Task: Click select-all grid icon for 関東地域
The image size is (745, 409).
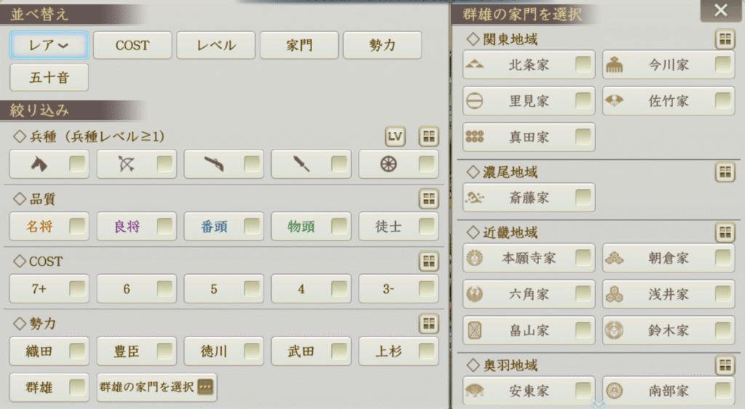Action: 725,39
